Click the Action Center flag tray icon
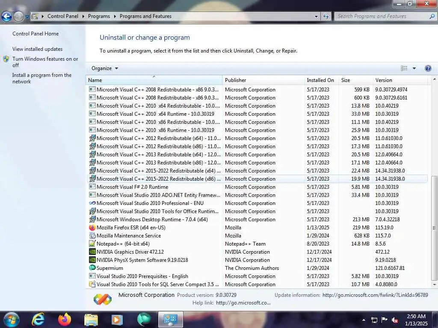This screenshot has width=438, height=328. point(385,320)
